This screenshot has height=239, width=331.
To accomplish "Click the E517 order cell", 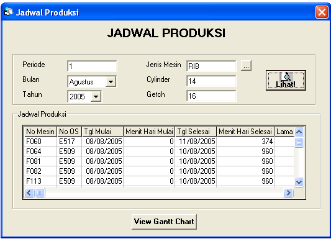I will click(69, 142).
